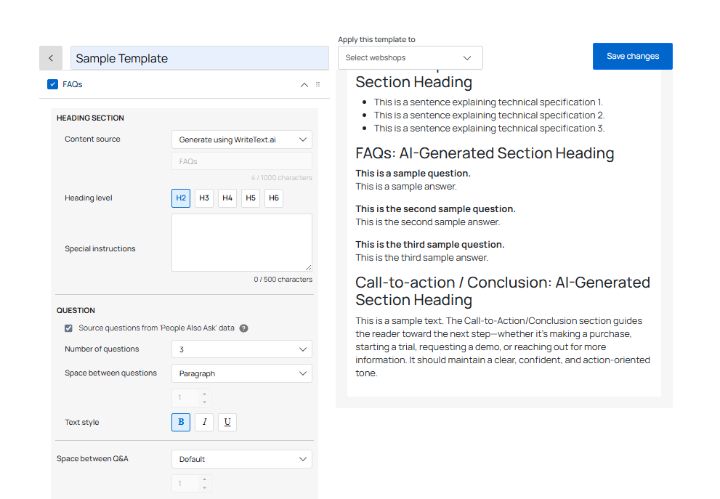Open Space between questions dropdown
Viewport: 720px width, 499px height.
coord(241,373)
